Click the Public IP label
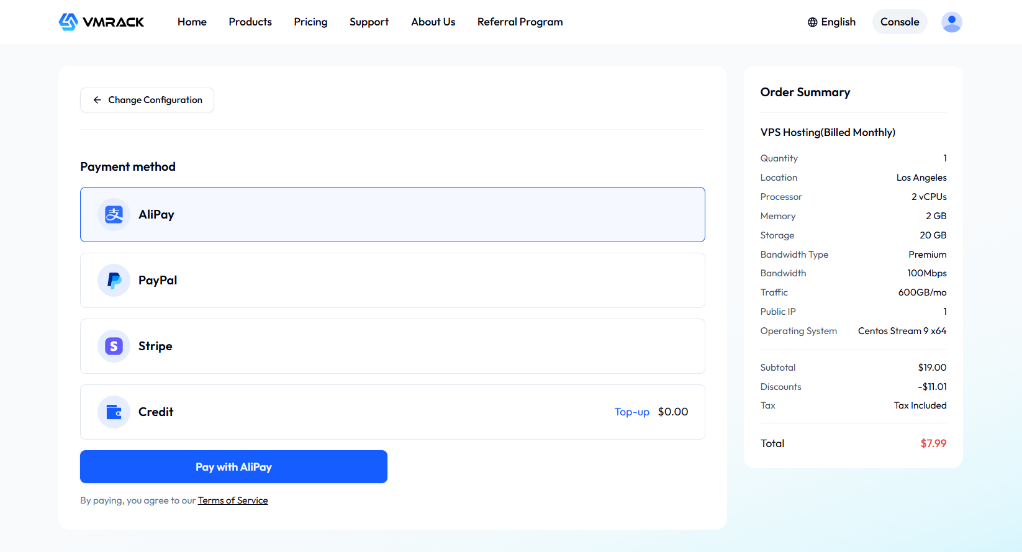This screenshot has width=1022, height=552. point(778,312)
